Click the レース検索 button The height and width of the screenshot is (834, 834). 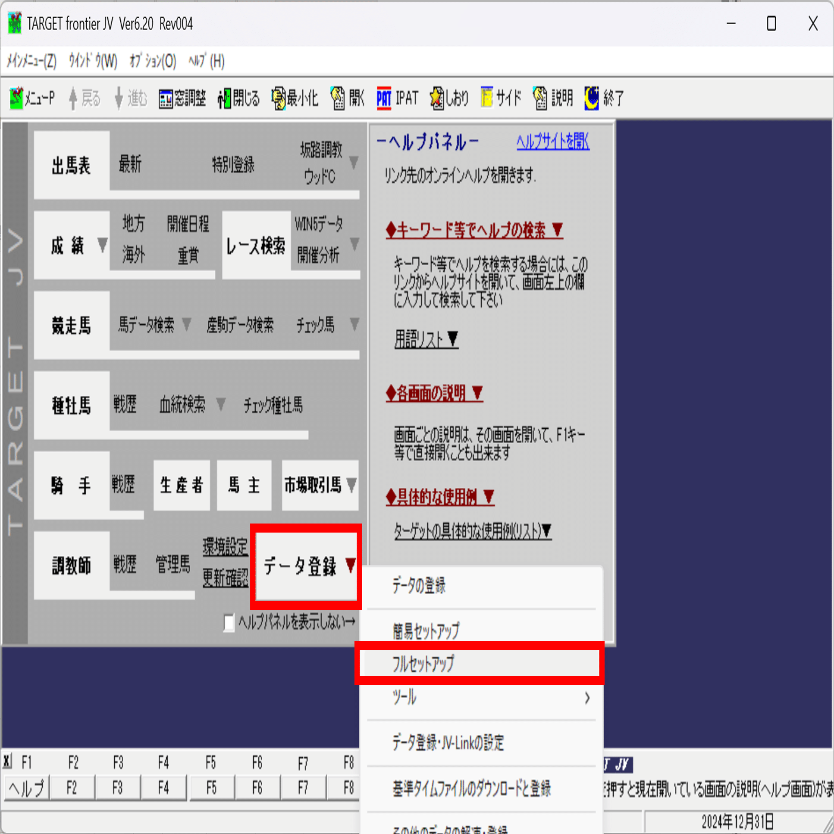[x=256, y=245]
